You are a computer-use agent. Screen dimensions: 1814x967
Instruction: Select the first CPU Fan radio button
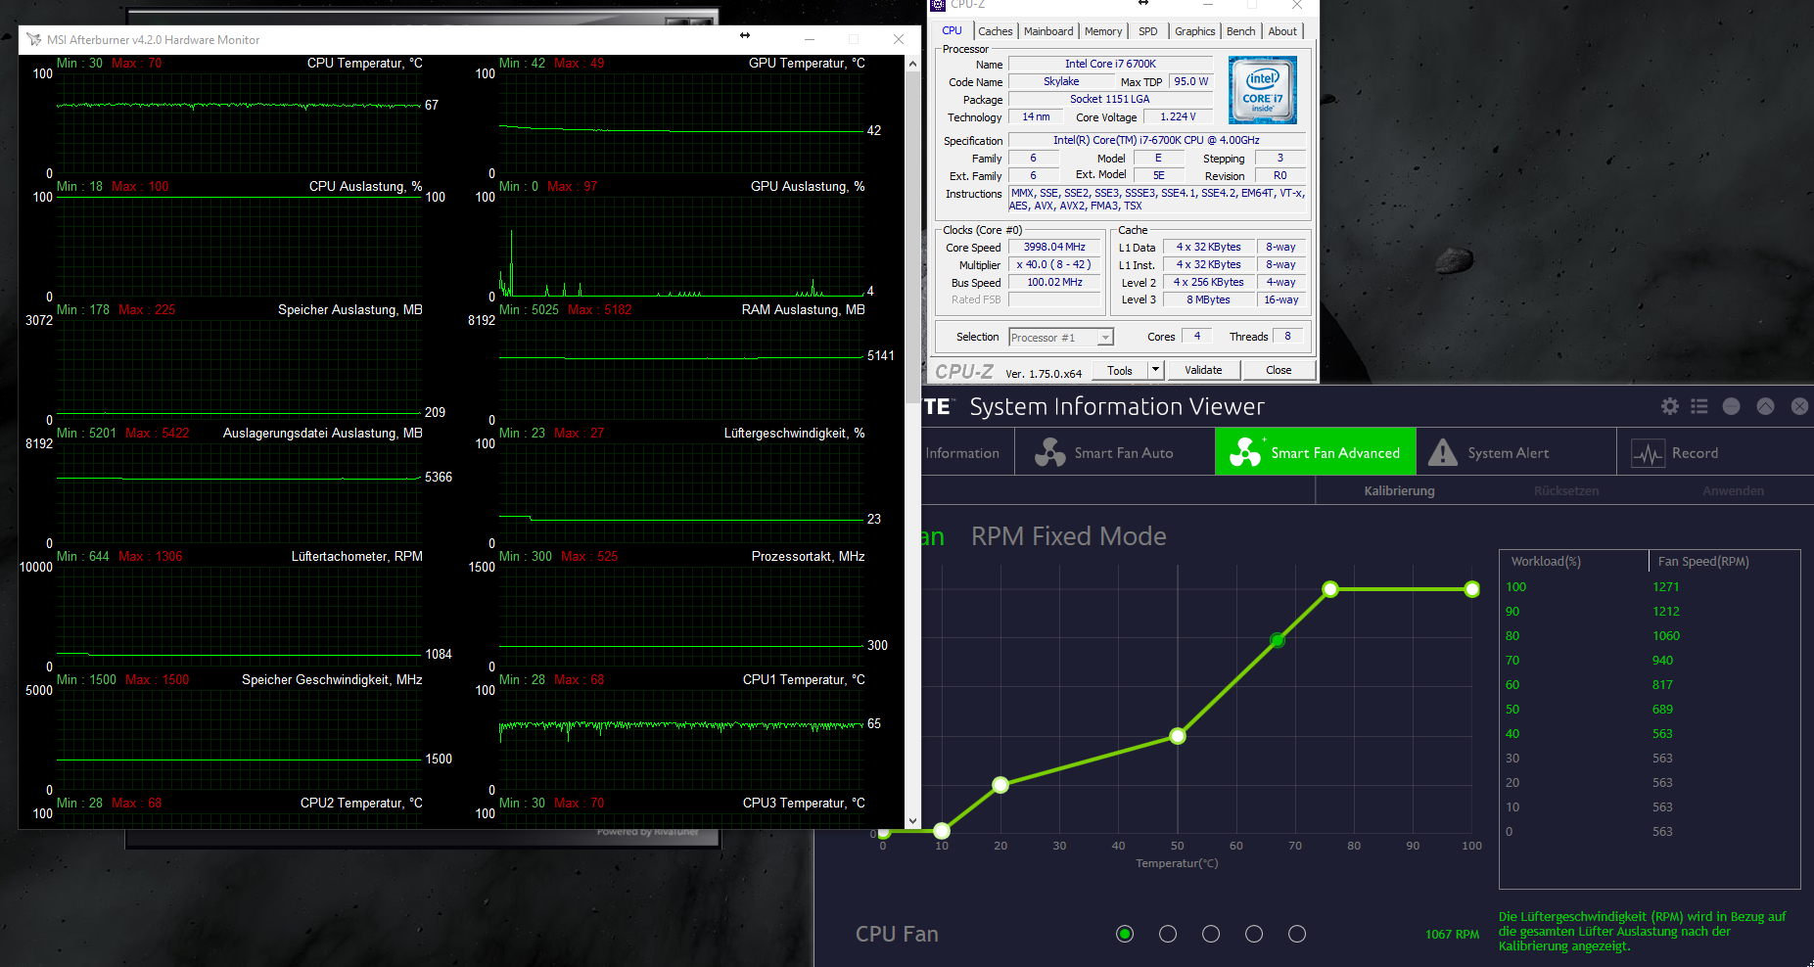pyautogui.click(x=1125, y=934)
